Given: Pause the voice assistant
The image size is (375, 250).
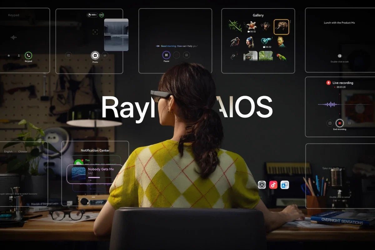Looking at the screenshot, I should [166, 55].
